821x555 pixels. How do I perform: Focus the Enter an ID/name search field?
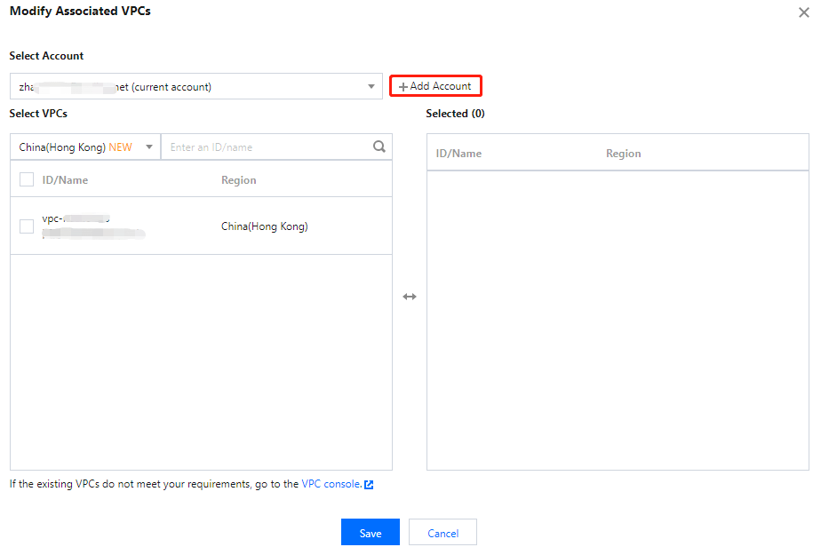(267, 147)
